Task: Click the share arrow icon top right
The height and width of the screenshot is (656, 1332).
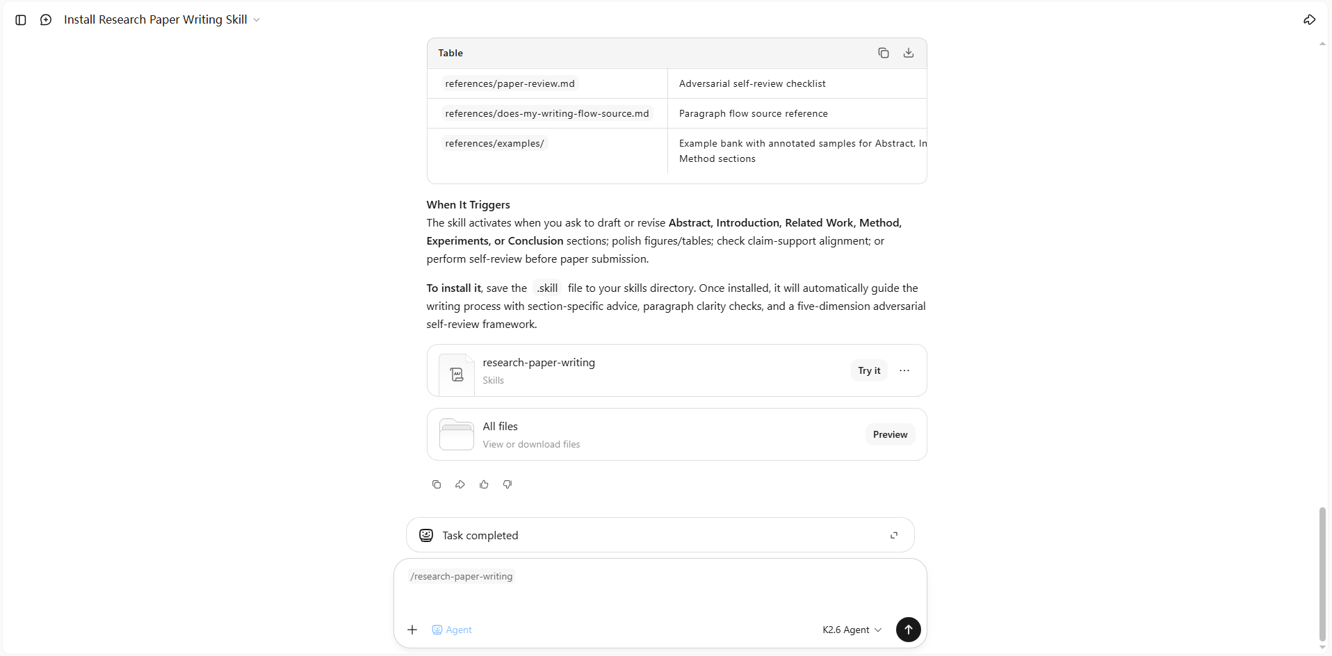Action: point(1309,20)
